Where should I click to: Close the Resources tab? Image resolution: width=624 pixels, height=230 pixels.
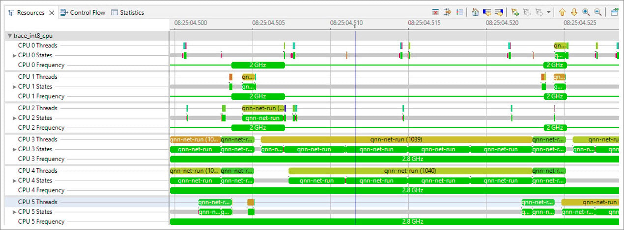(52, 13)
